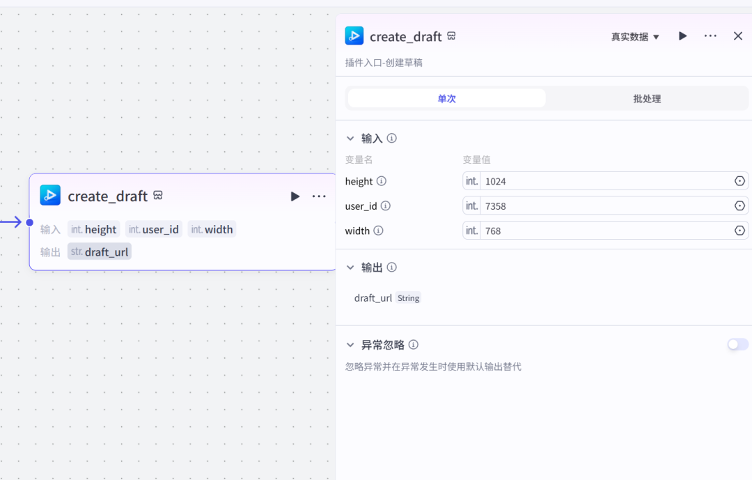
Task: Click the create_draft plugin icon in panel header
Action: pyautogui.click(x=354, y=36)
